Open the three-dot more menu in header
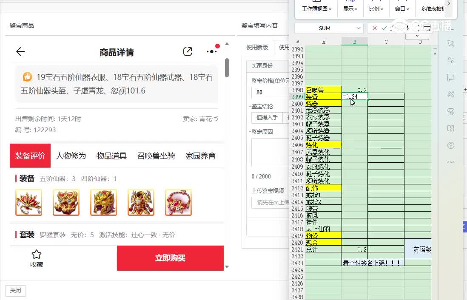Viewport: 467px width, 300px height. pyautogui.click(x=212, y=52)
